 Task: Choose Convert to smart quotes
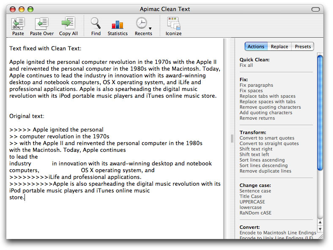click(267, 138)
